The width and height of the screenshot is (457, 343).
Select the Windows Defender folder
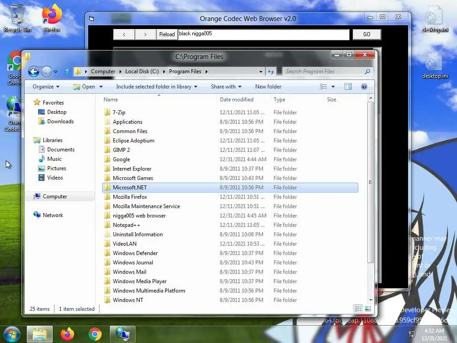(x=230, y=253)
